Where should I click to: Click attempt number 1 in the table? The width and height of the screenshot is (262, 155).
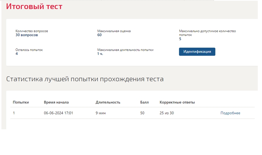(14, 113)
